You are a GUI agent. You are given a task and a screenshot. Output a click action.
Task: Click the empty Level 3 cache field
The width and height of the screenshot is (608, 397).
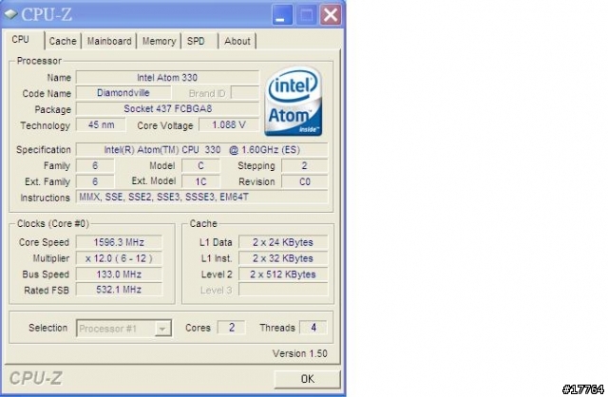pos(283,290)
